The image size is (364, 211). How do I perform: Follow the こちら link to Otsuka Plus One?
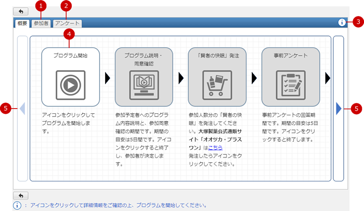(x=215, y=148)
